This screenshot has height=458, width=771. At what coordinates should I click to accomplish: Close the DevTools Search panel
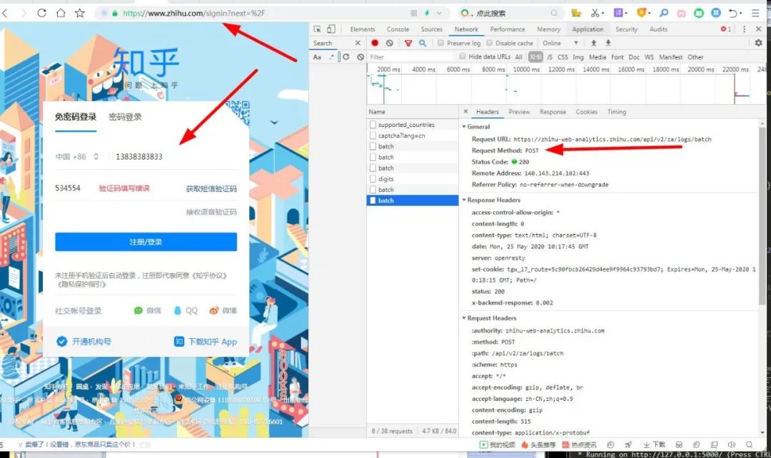[x=358, y=44]
